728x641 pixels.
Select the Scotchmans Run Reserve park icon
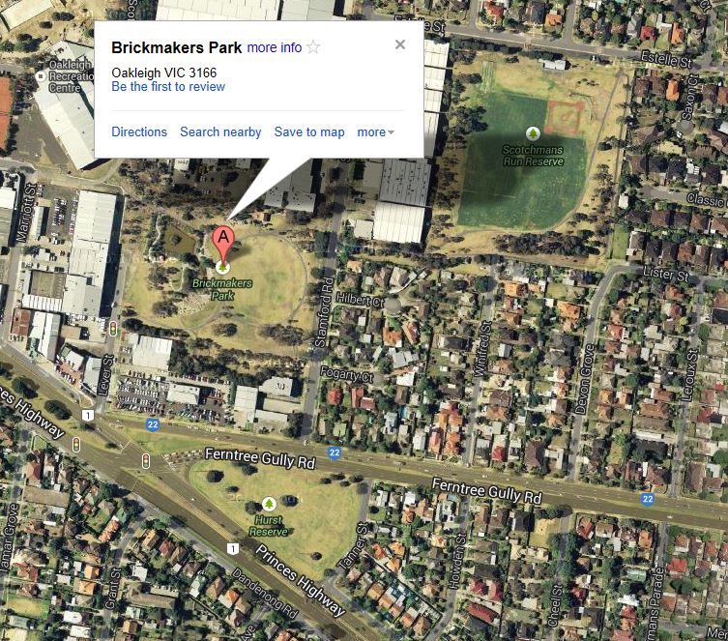(x=533, y=133)
